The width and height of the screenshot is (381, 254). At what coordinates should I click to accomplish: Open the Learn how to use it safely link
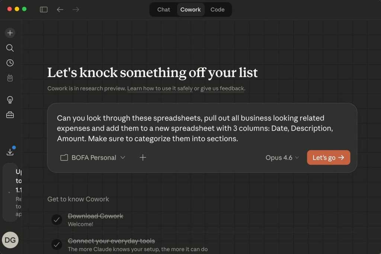(x=160, y=89)
